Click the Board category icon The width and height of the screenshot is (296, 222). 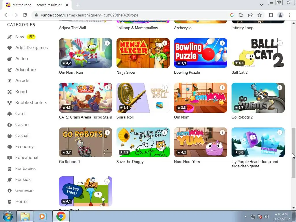(x=10, y=92)
